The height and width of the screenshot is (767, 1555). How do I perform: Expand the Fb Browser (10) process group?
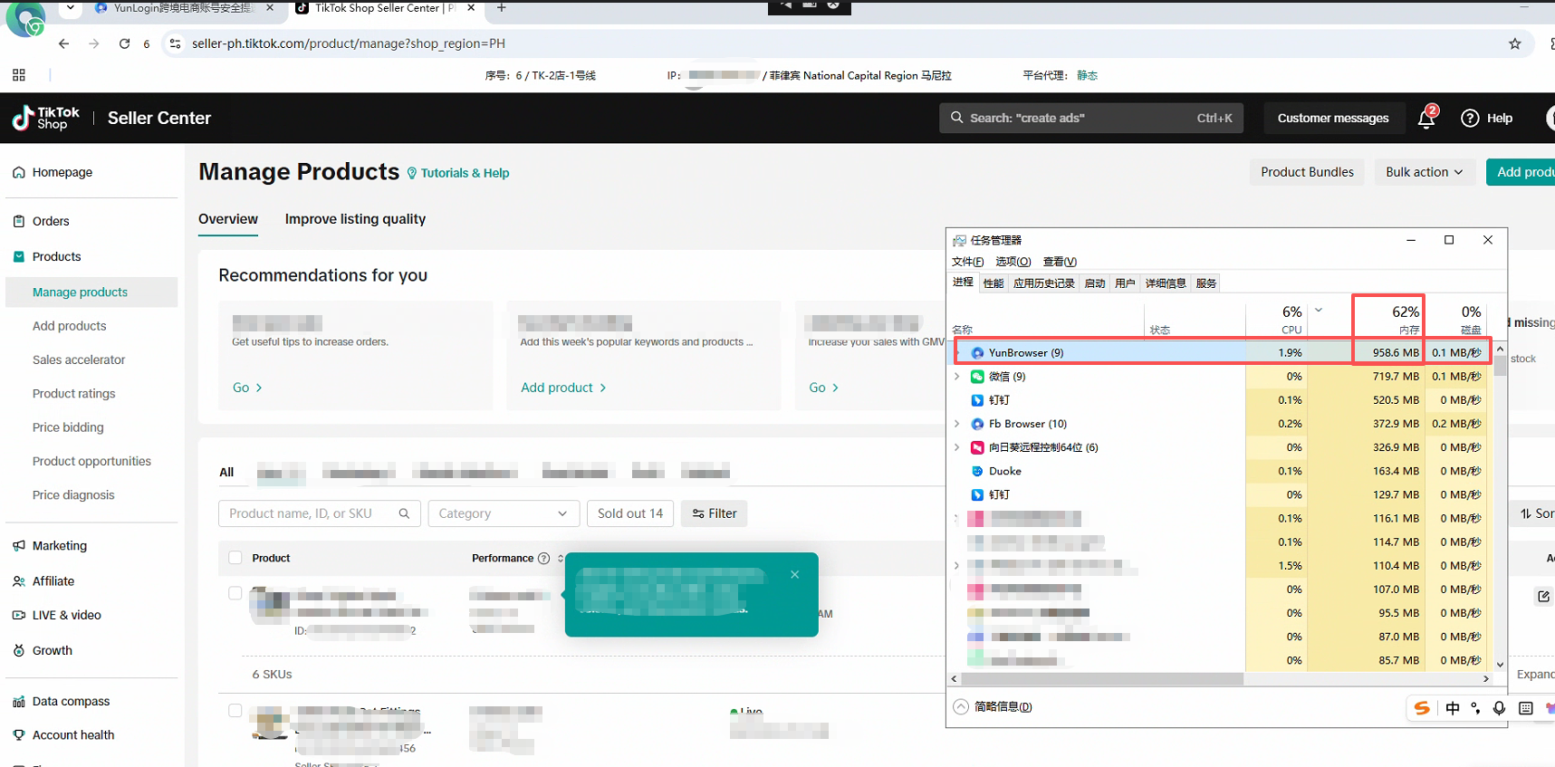[957, 424]
